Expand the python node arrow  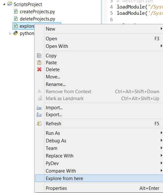pyautogui.click(x=10, y=33)
